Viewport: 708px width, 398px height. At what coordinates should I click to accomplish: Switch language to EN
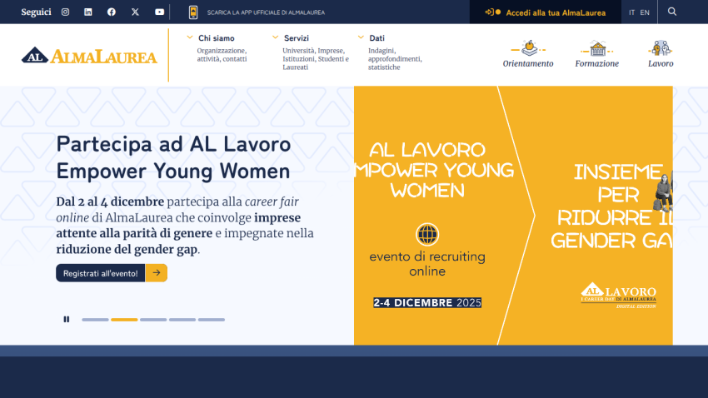coord(645,12)
